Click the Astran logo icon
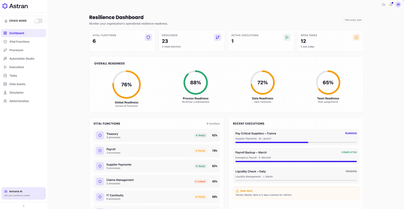This screenshot has height=209, width=404. pos(5,6)
